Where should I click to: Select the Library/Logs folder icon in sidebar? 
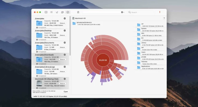tap(39, 71)
